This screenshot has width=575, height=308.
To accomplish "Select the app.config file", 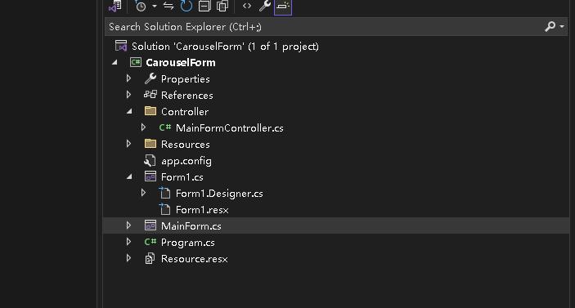I will pos(186,161).
